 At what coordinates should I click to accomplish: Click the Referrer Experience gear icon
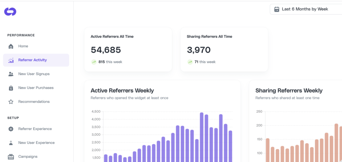tap(11, 129)
